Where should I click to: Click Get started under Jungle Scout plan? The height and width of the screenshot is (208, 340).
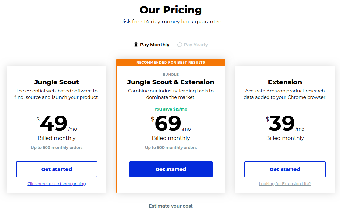tap(56, 169)
